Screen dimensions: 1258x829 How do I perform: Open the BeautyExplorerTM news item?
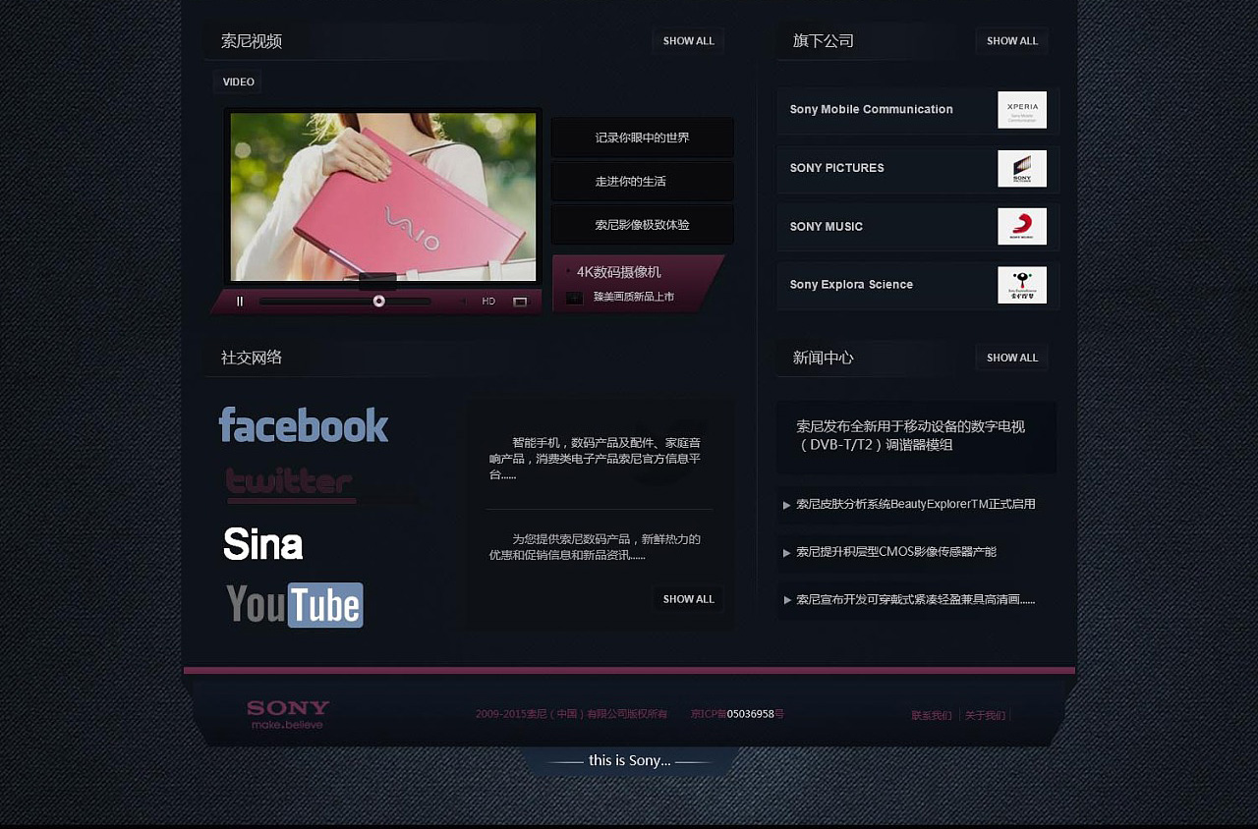click(916, 505)
